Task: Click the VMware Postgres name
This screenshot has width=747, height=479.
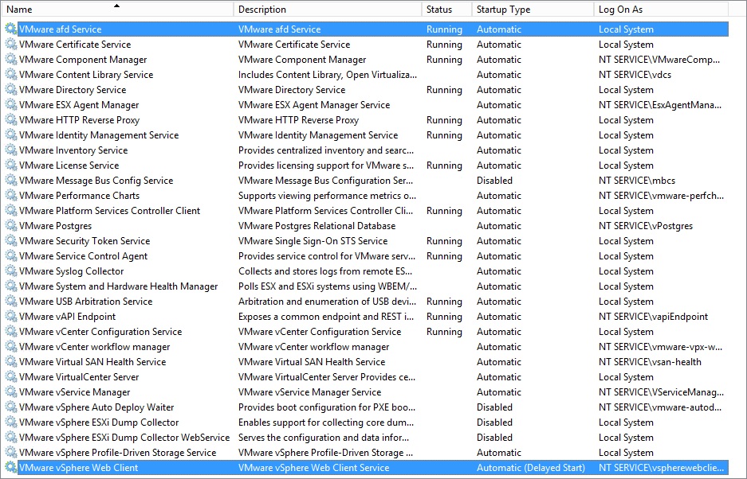Action: point(55,226)
